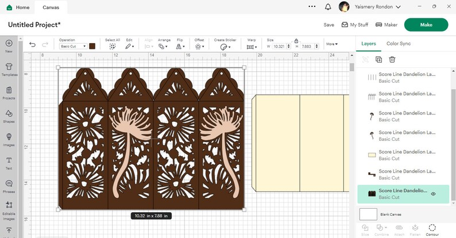This screenshot has height=238, width=456.
Task: Click the user profile avatar
Action: pyautogui.click(x=344, y=7)
